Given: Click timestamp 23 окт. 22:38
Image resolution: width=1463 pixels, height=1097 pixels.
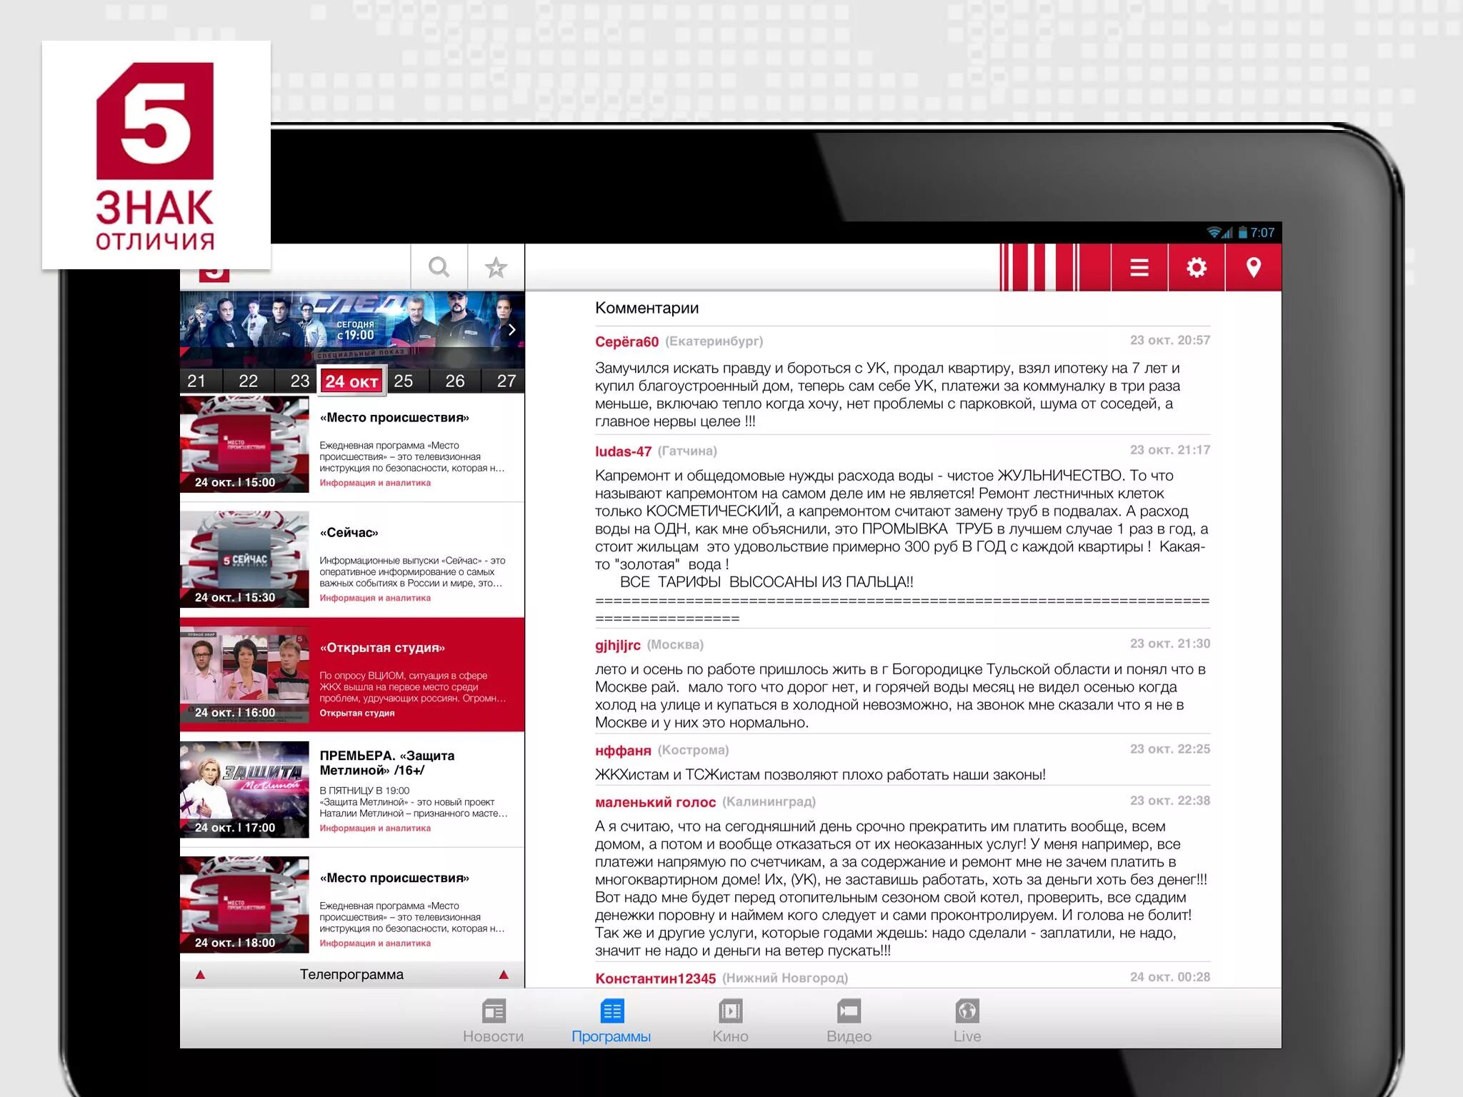Looking at the screenshot, I should pyautogui.click(x=1170, y=801).
